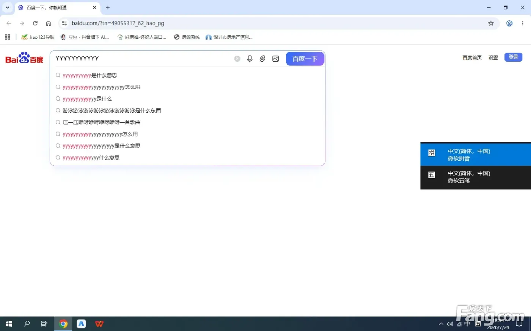Image resolution: width=531 pixels, height=331 pixels.
Task: Open 深圳市房地产信息 bookmark
Action: tap(229, 37)
